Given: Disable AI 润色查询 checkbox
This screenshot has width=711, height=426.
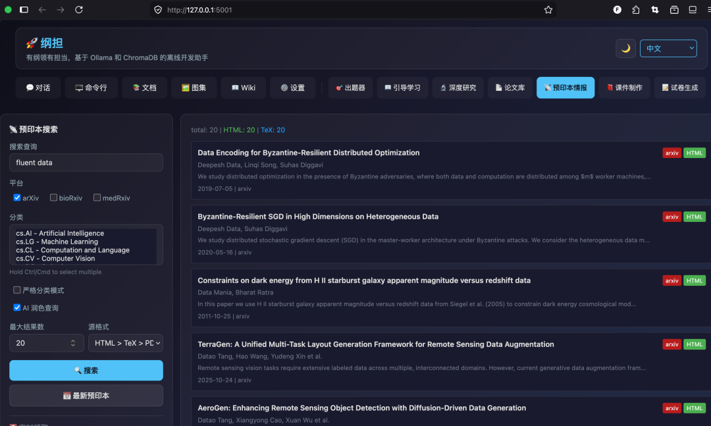Looking at the screenshot, I should click(x=16, y=307).
